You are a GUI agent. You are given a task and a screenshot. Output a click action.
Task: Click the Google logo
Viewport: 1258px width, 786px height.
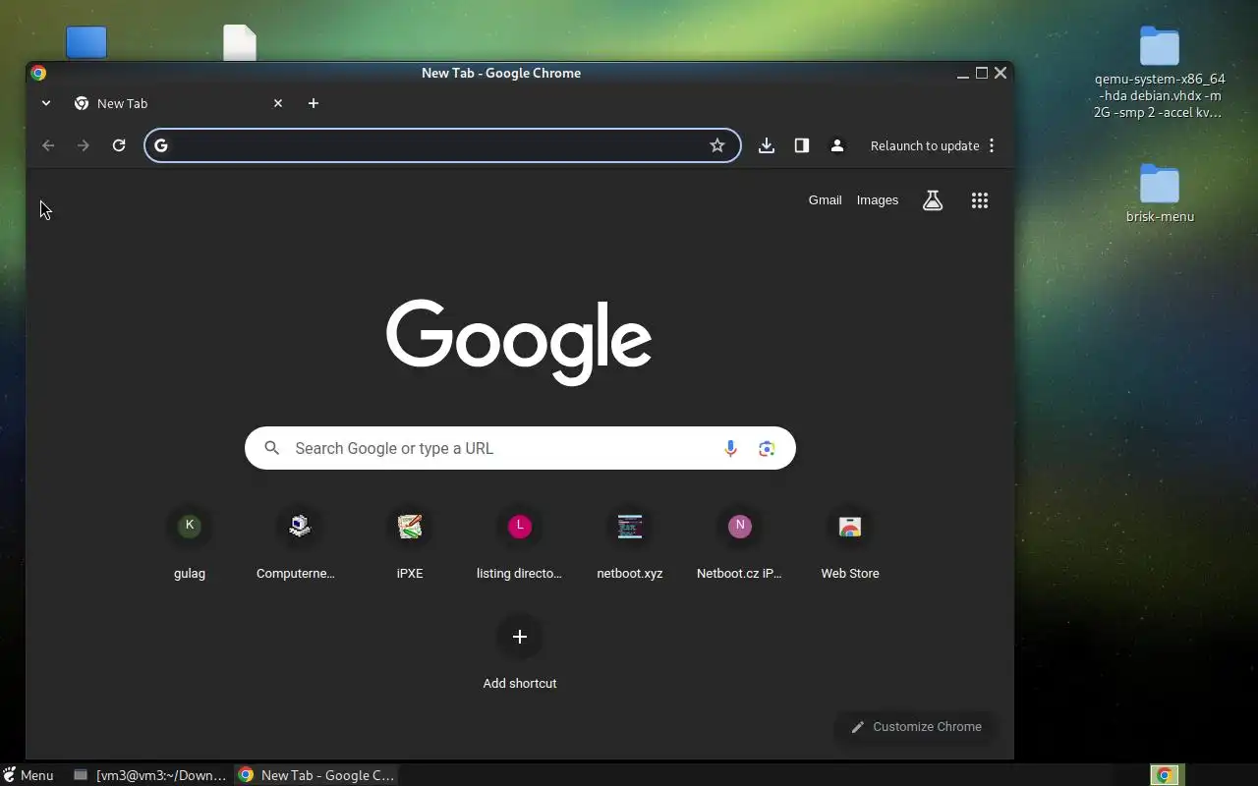[519, 341]
